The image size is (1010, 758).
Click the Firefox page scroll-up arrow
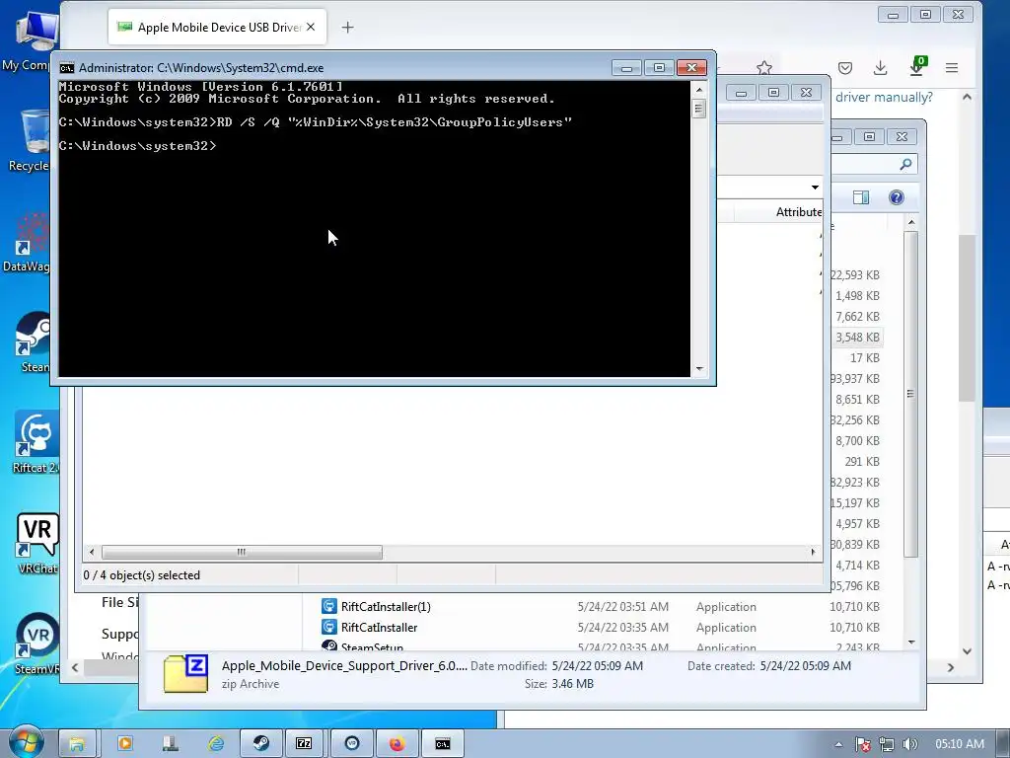coord(967,97)
